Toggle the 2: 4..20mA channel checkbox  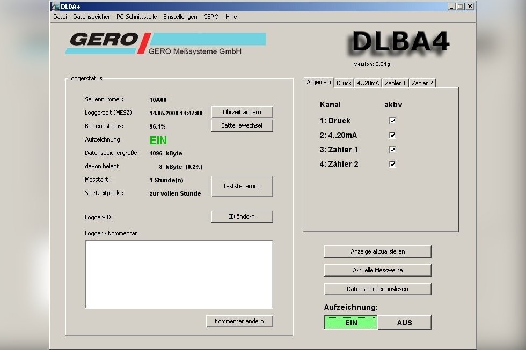392,135
